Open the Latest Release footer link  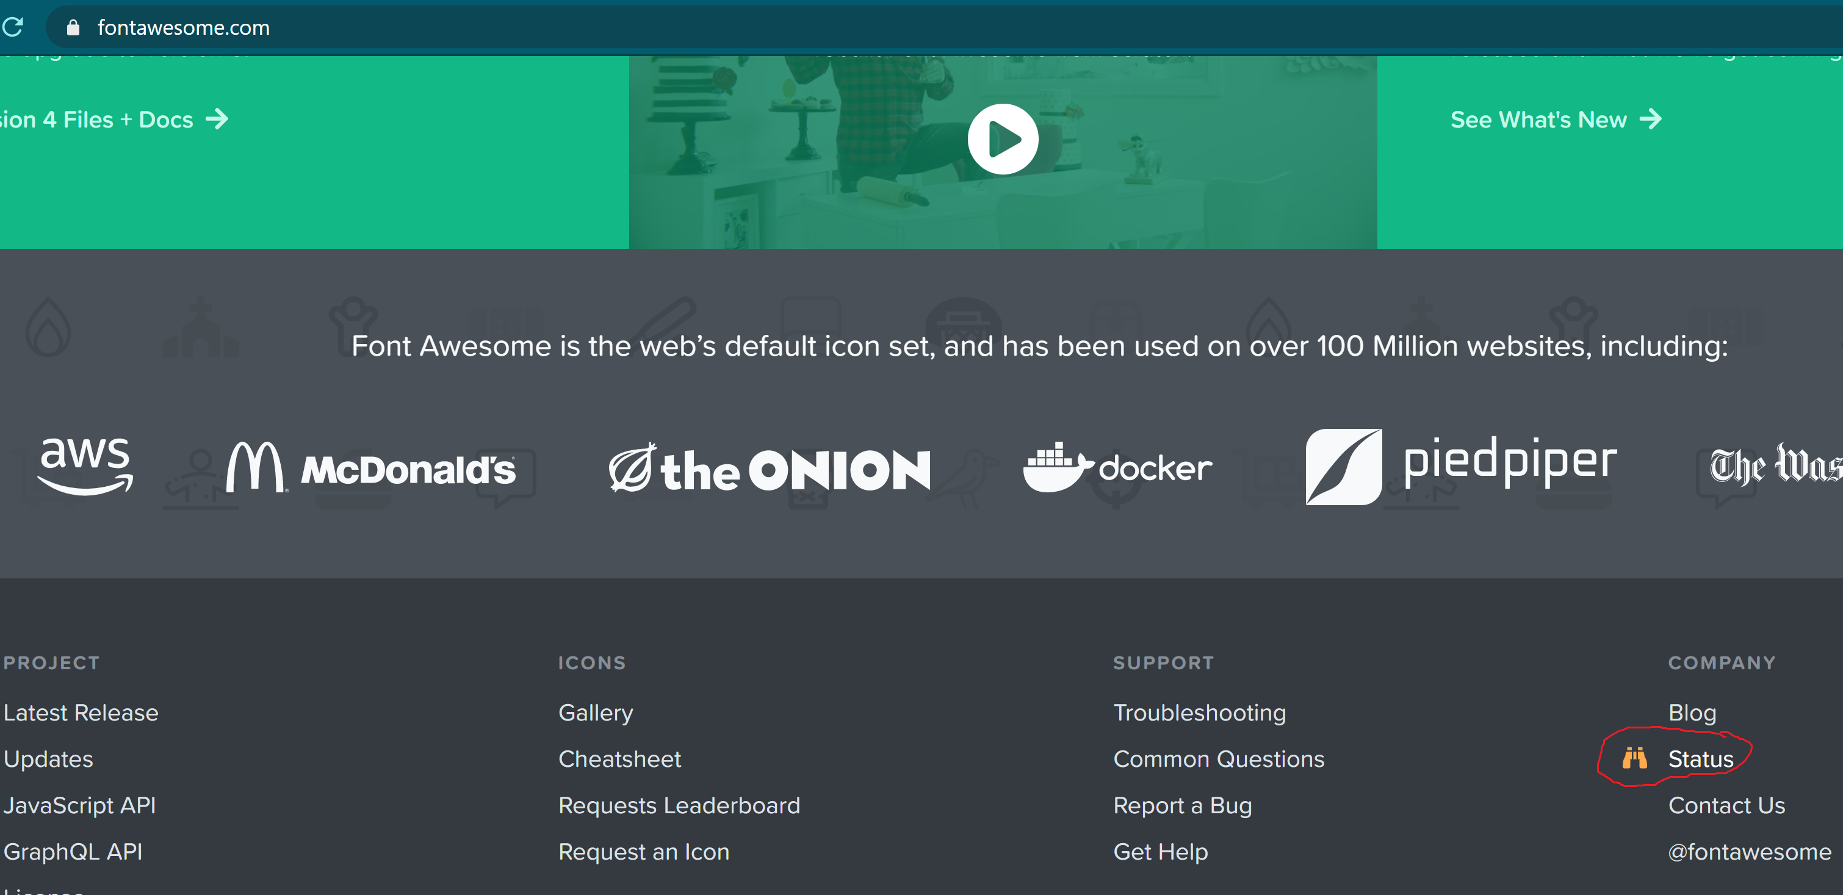[81, 713]
